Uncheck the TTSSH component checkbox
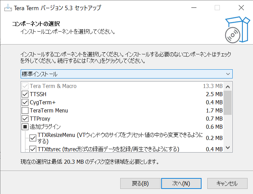 pyautogui.click(x=25, y=94)
